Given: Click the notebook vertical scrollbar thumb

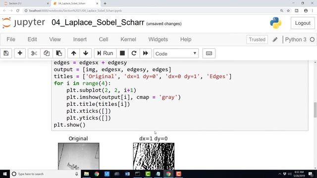Looking at the screenshot, I should [x=315, y=110].
